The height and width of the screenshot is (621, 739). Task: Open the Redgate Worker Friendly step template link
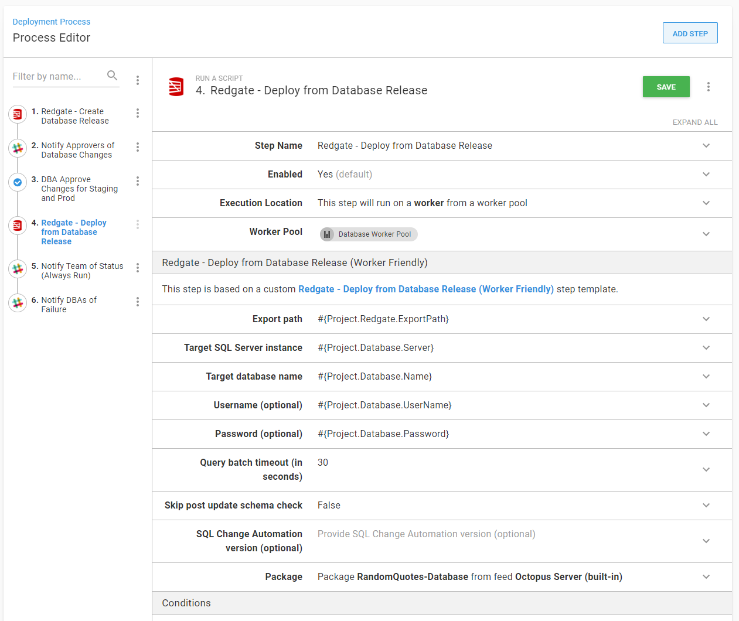point(426,289)
